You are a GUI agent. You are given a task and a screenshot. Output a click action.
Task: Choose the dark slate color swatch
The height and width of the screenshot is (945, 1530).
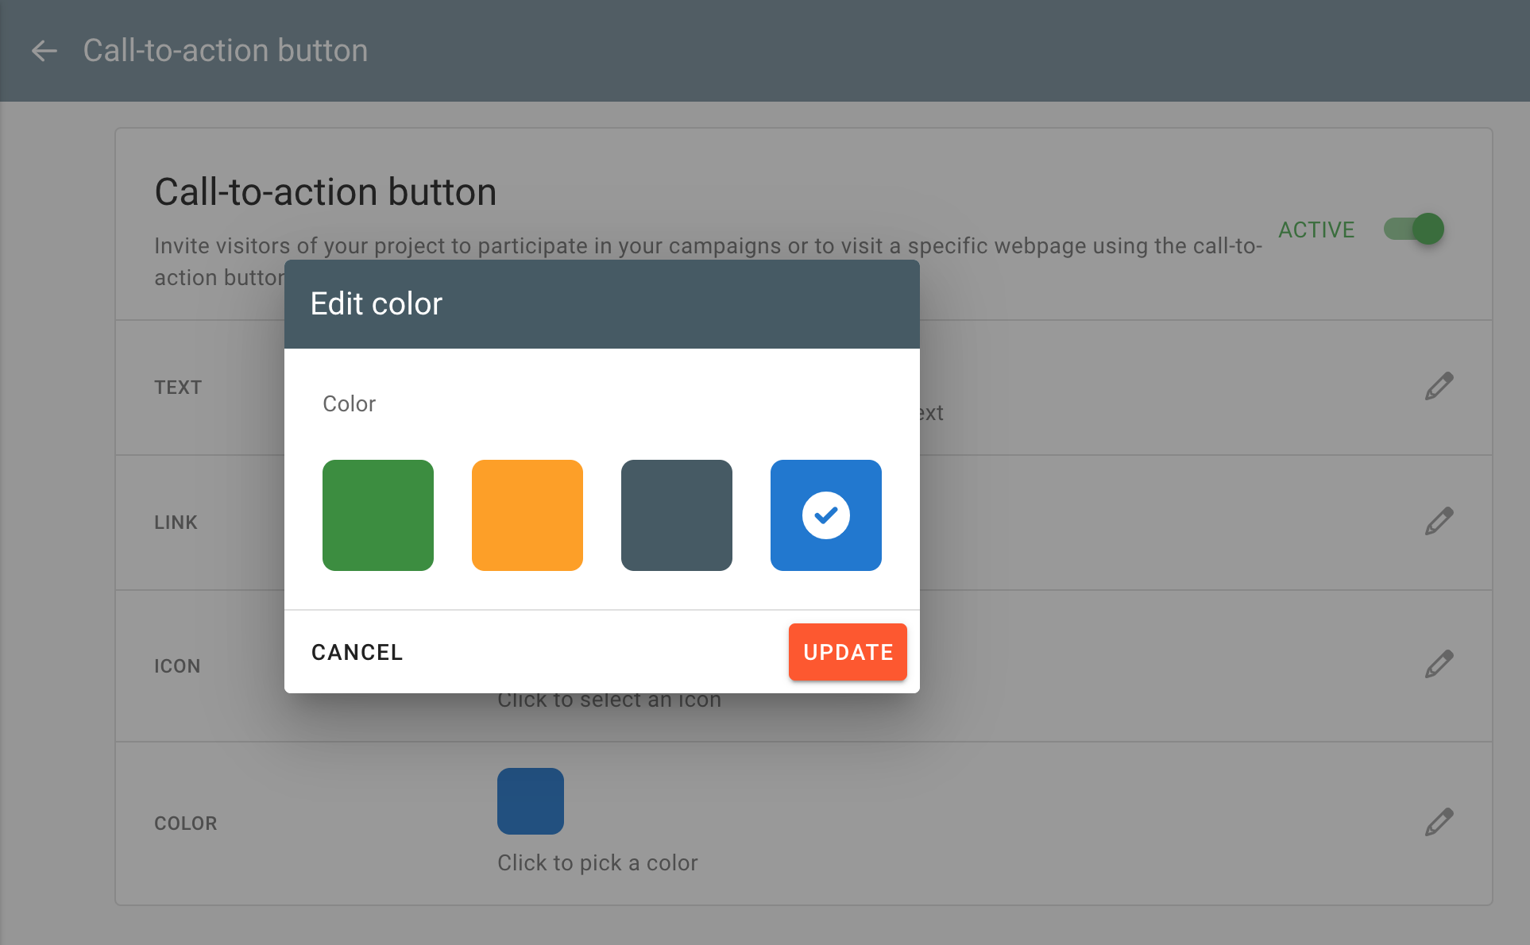pos(677,515)
